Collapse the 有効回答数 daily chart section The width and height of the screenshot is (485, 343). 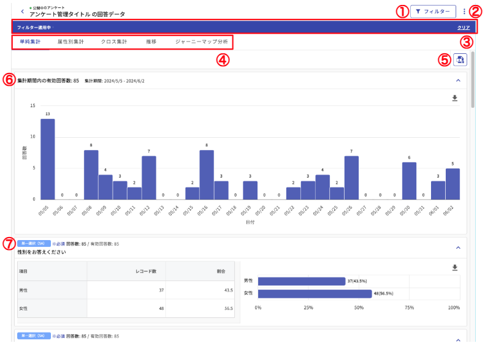(x=457, y=80)
